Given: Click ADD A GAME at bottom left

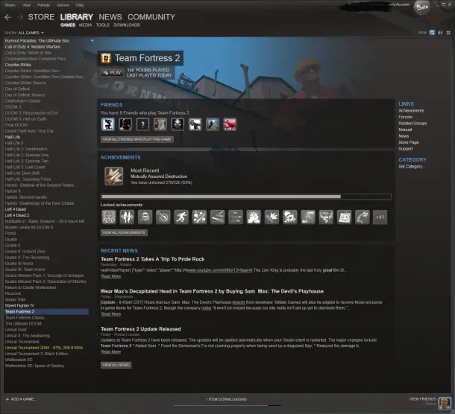Looking at the screenshot, I should [x=24, y=399].
